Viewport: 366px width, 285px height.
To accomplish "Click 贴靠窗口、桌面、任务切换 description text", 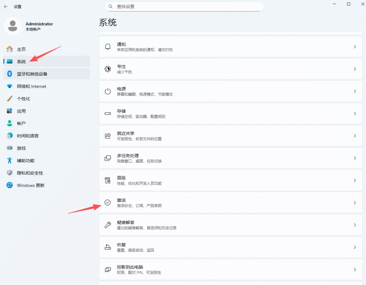I will coord(139,161).
